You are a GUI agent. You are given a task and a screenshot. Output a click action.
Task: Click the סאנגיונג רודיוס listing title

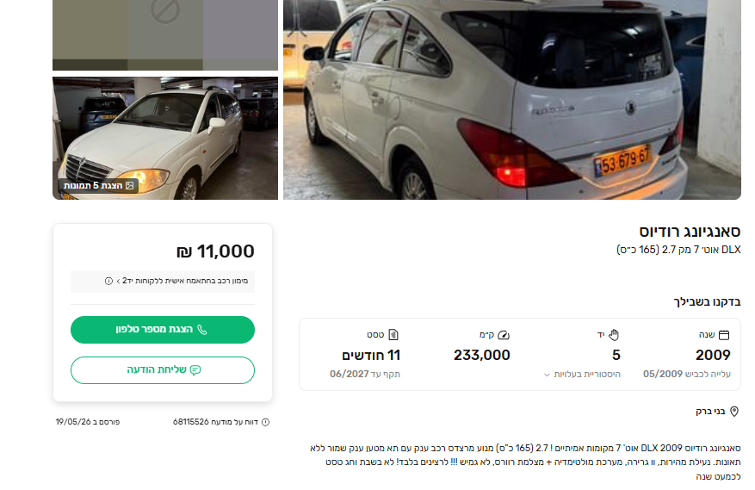(690, 232)
